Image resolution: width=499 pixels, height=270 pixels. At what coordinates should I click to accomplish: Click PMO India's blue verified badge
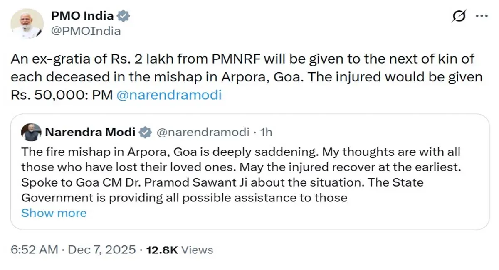tap(123, 16)
